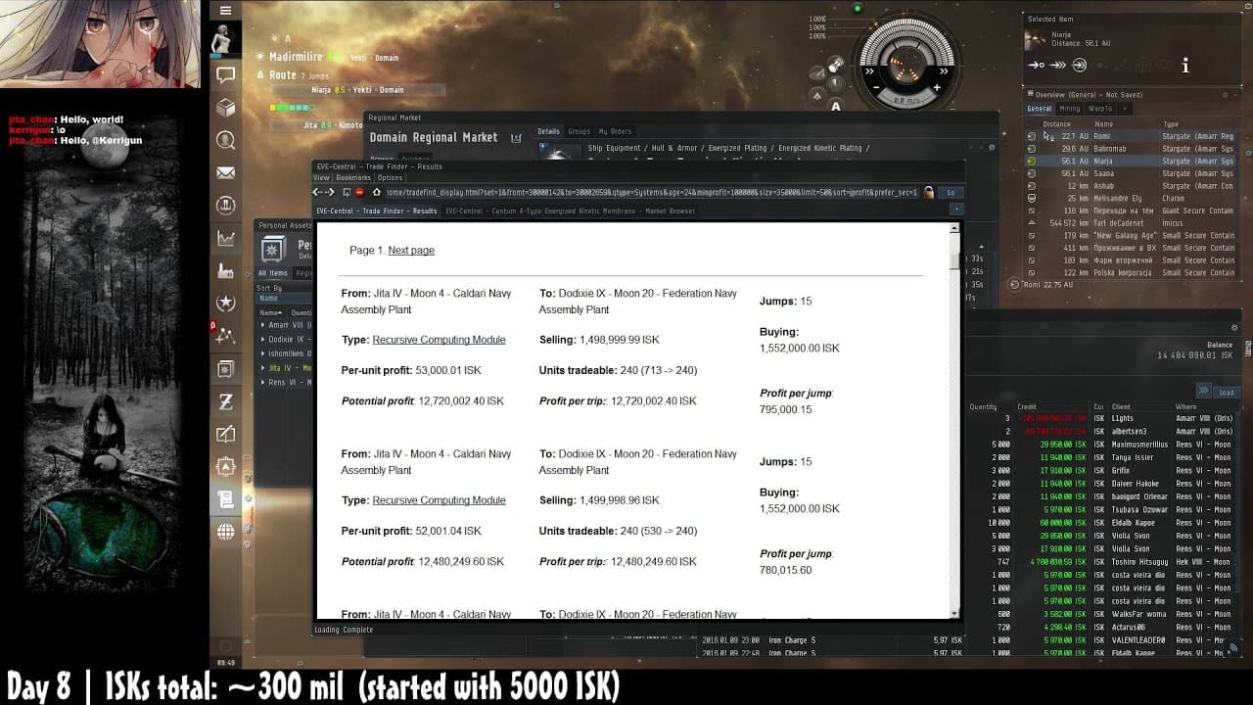Open the star map beta icon
Viewport: 1253px width, 705px height.
click(226, 336)
